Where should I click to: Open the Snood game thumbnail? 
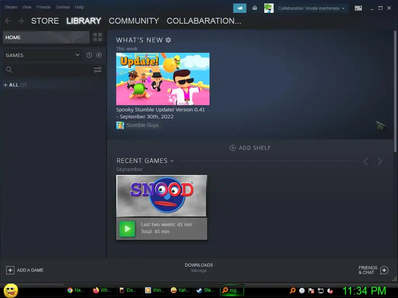tap(161, 196)
